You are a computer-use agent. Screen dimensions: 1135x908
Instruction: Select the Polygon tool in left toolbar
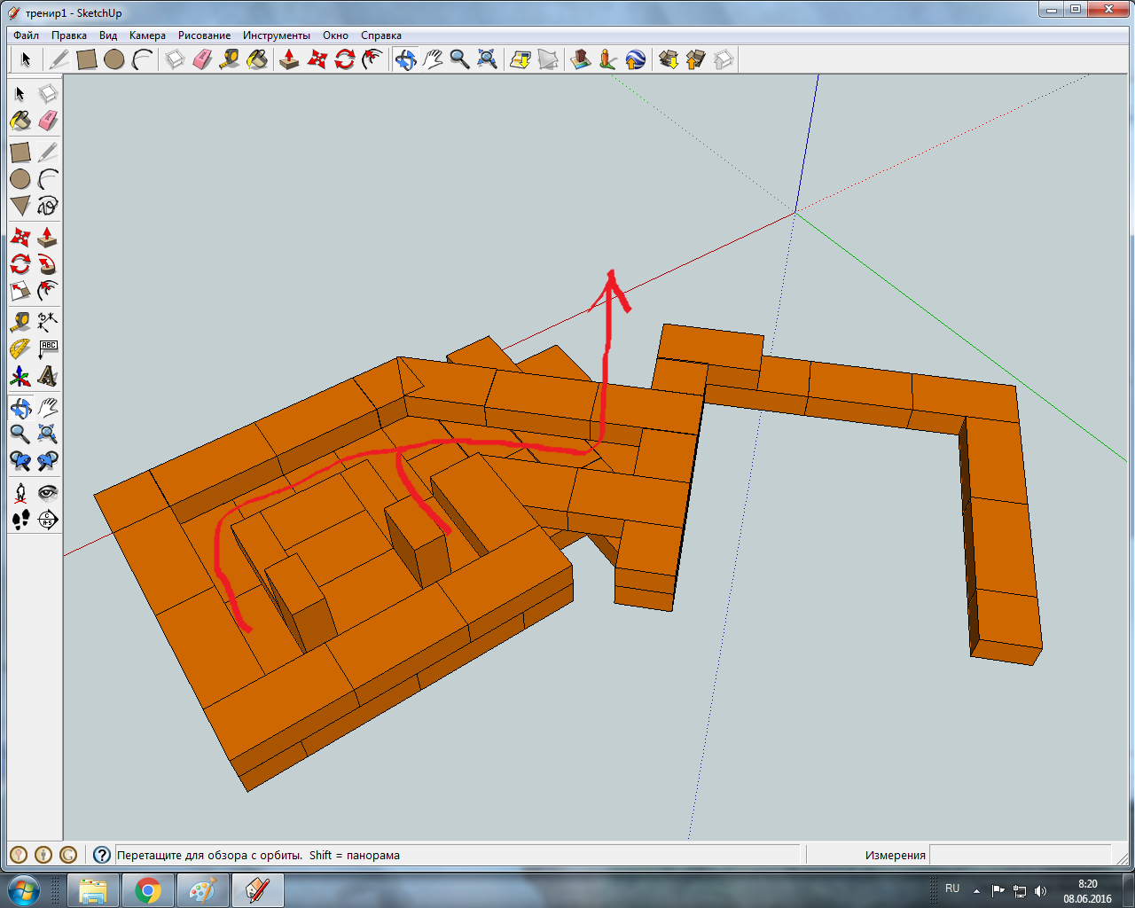pos(20,206)
